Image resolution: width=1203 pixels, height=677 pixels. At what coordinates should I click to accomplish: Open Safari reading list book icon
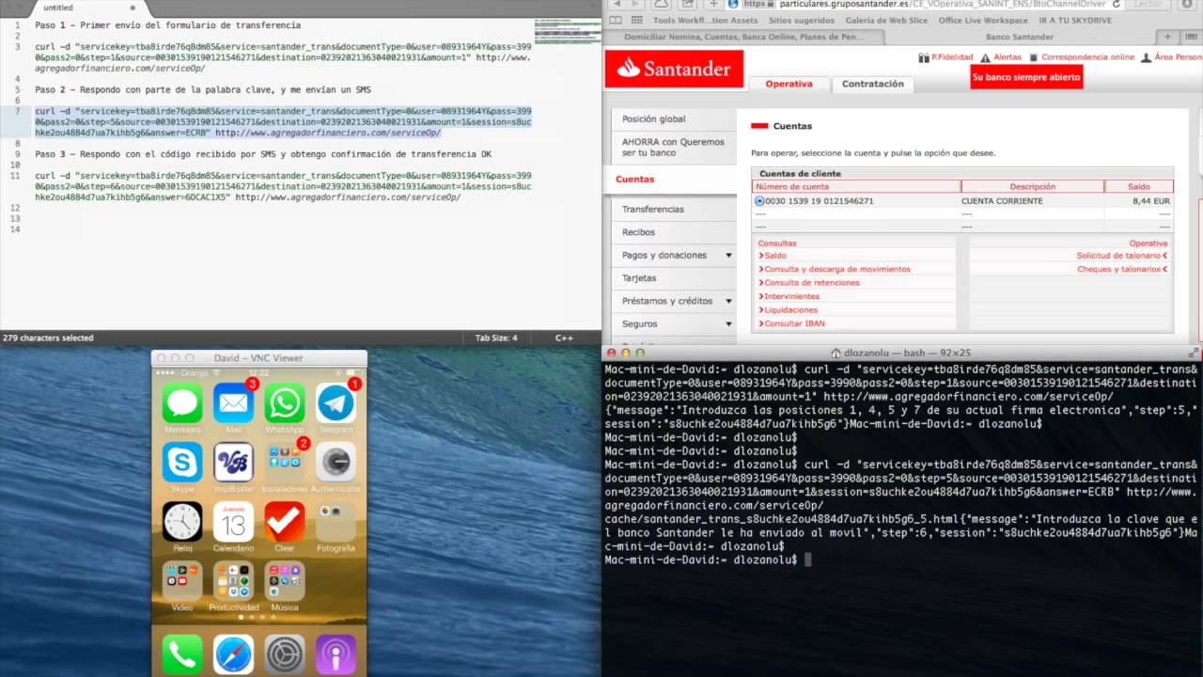click(x=617, y=20)
